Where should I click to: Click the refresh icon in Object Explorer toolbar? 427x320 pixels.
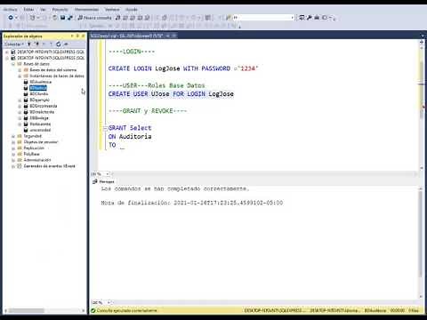(59, 44)
